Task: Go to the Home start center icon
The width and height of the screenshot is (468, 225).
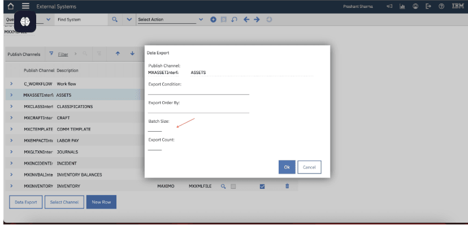Action: point(10,6)
